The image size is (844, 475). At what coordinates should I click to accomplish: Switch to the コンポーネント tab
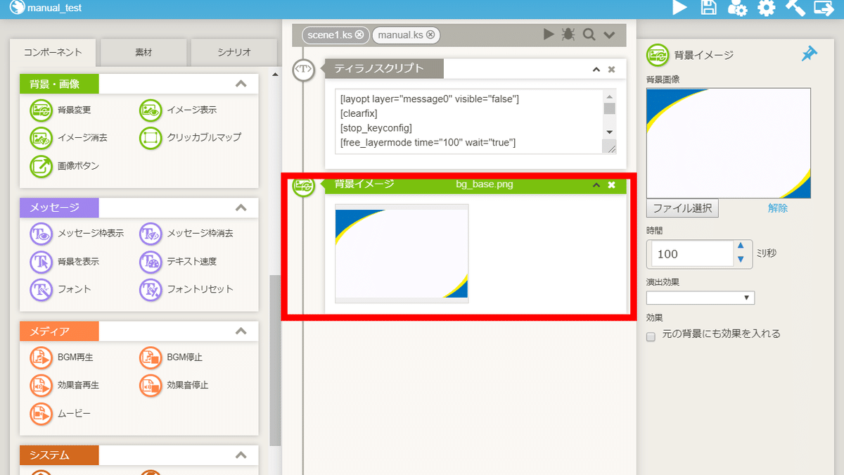(x=53, y=53)
